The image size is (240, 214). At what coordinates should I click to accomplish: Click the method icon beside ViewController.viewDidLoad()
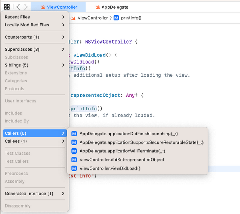[74, 168]
